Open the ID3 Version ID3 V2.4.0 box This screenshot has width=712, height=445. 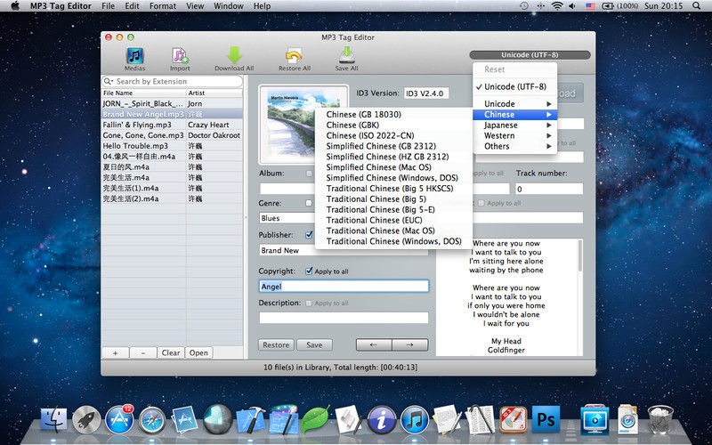[426, 93]
